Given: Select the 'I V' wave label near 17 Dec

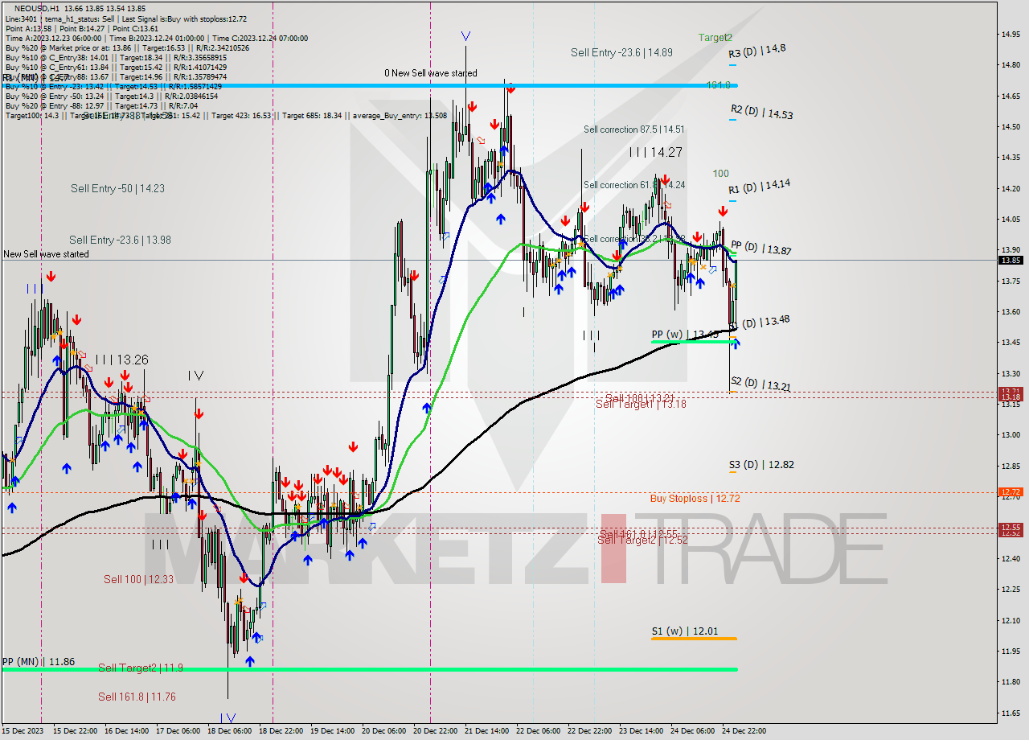Looking at the screenshot, I should pos(195,376).
